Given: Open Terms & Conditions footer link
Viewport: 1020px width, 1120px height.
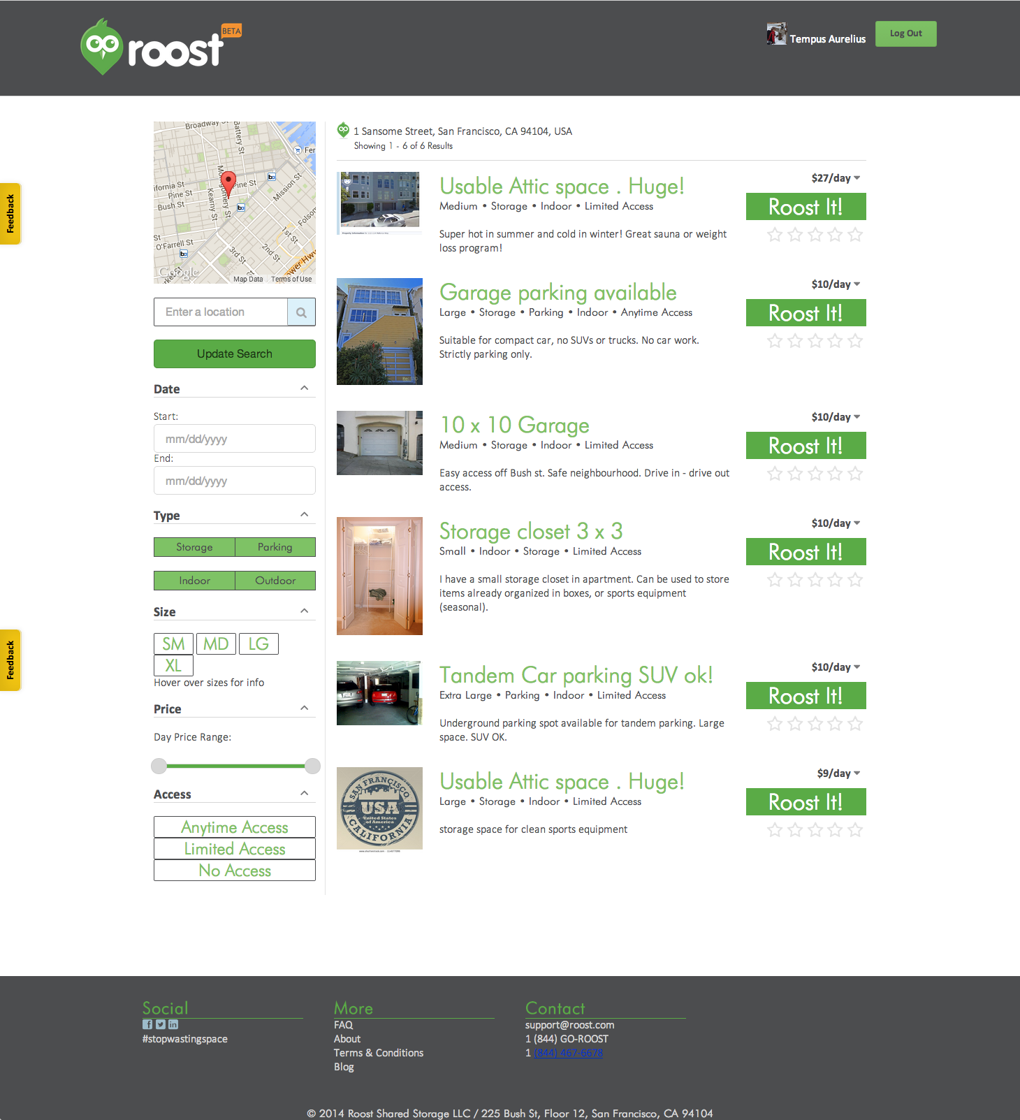Looking at the screenshot, I should click(x=379, y=1053).
